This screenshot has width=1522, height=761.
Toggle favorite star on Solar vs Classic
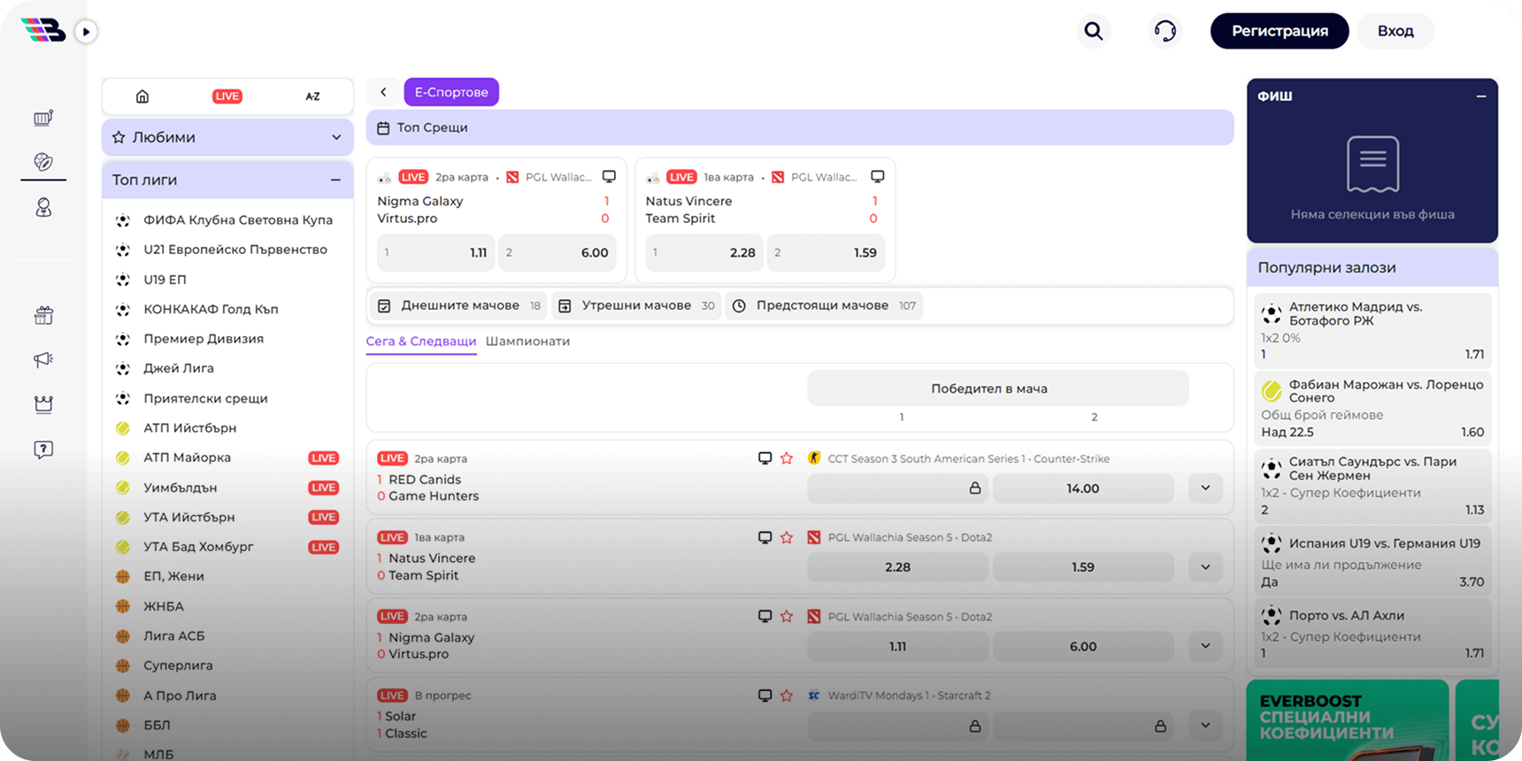(x=787, y=696)
